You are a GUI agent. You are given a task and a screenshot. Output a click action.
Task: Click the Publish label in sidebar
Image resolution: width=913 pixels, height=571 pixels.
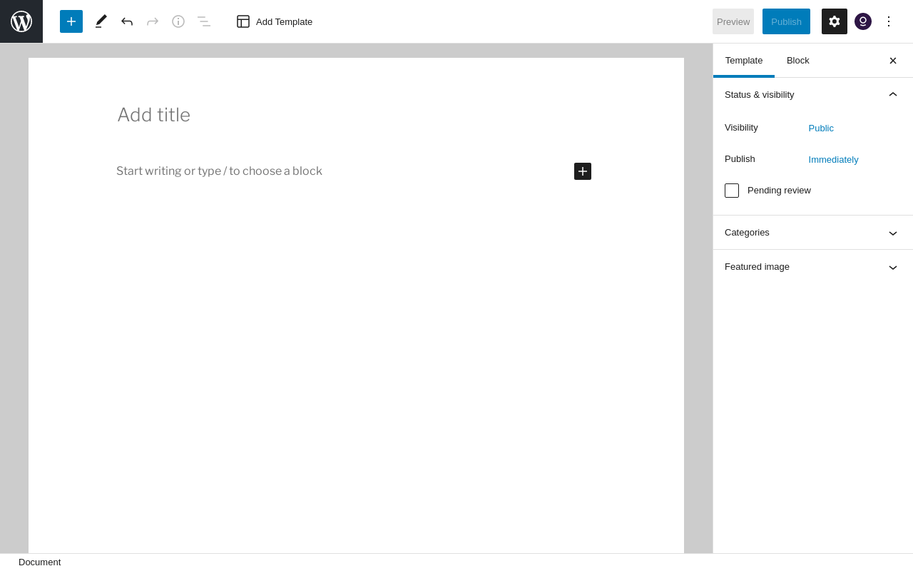coord(740,159)
